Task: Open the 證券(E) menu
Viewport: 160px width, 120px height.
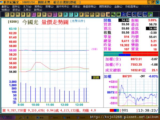Action: pyautogui.click(x=16, y=6)
